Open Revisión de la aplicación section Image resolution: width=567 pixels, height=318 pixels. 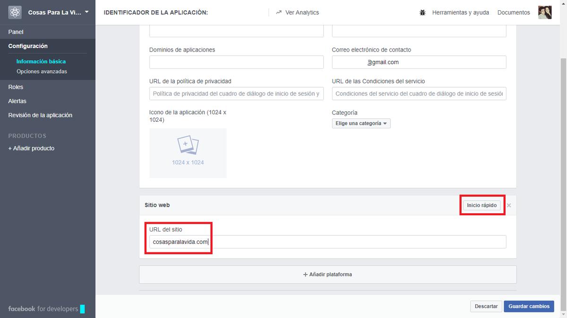40,115
